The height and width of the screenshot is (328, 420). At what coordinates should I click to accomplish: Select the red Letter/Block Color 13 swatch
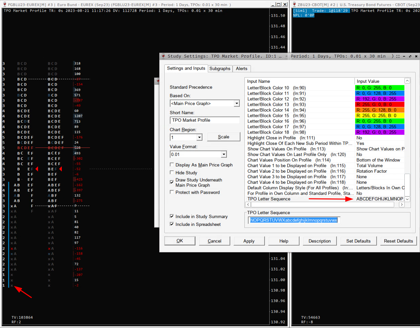(380, 104)
